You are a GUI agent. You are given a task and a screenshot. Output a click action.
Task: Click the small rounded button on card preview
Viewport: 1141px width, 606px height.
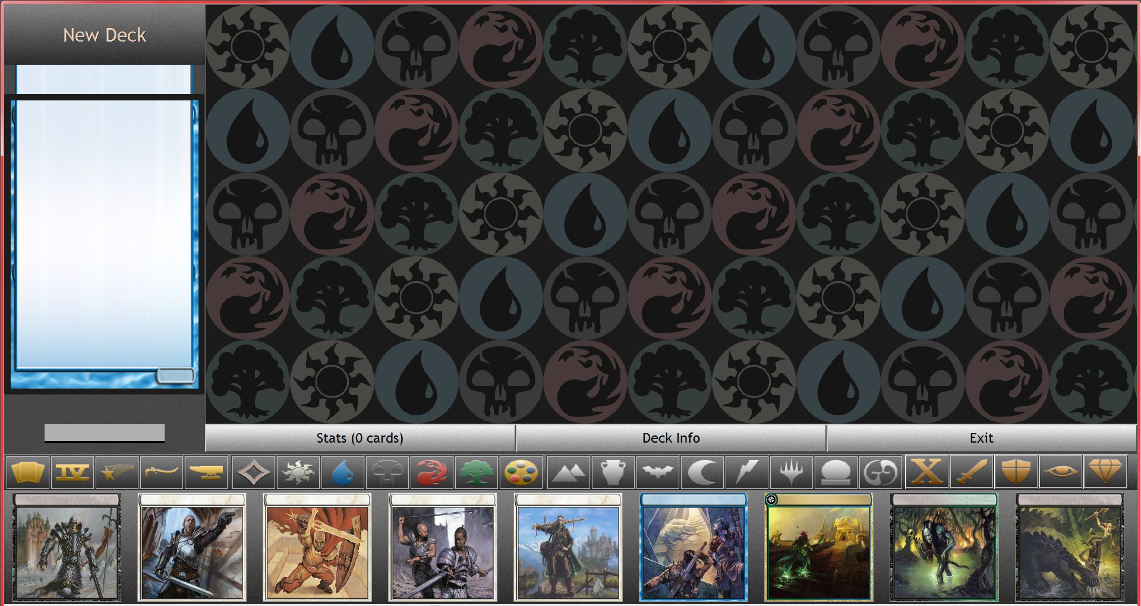pos(175,375)
